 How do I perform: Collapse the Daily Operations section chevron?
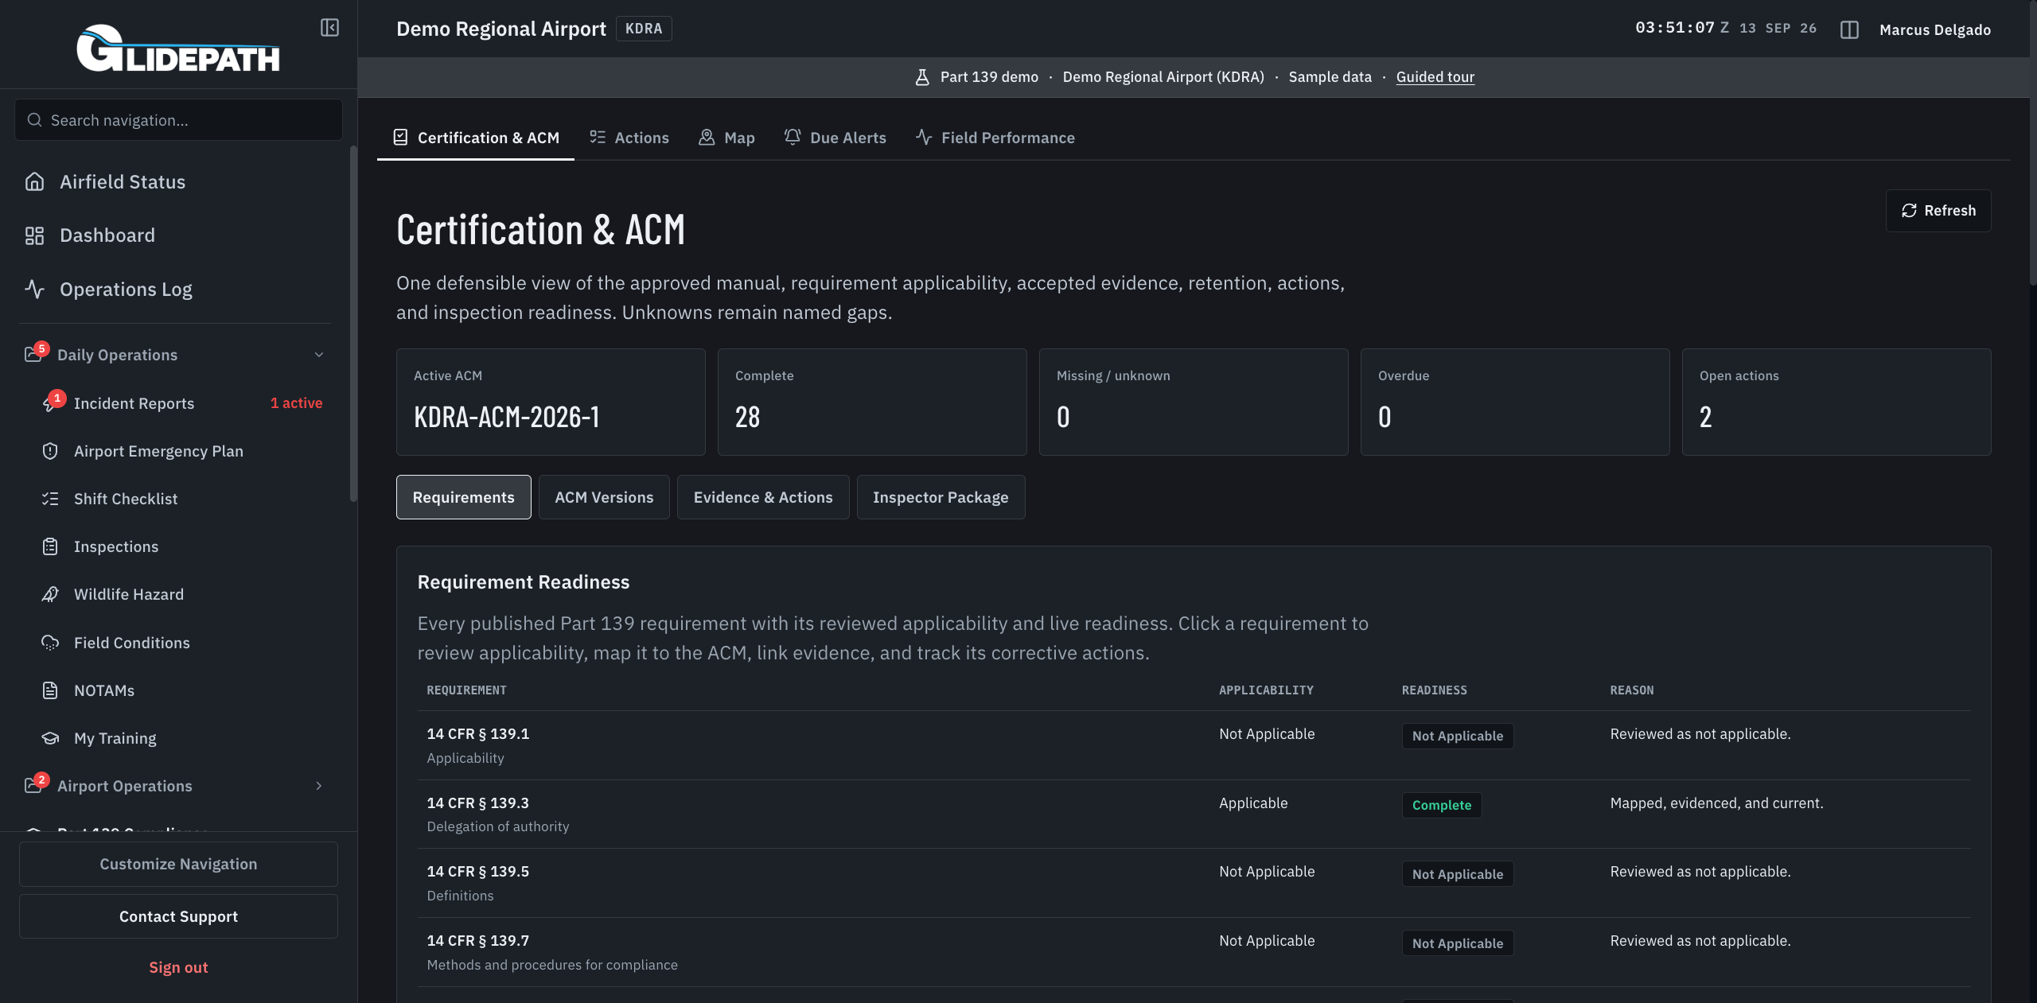point(319,355)
